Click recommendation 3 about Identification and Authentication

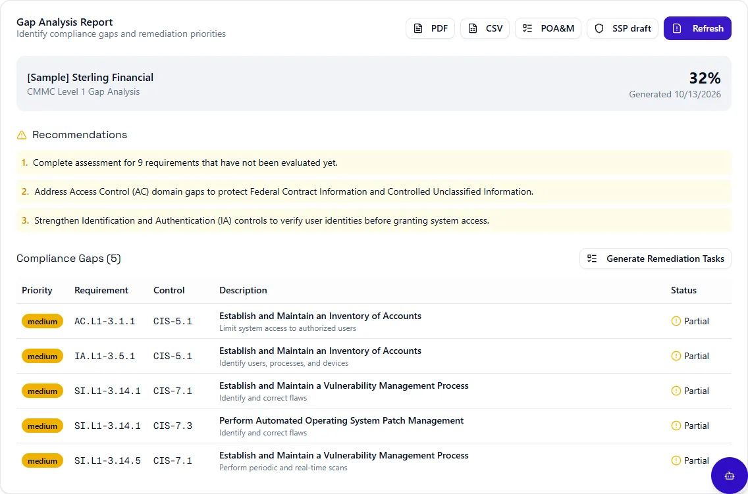[373, 220]
